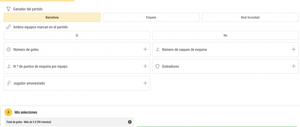Remove the Total de goles selection
The height and width of the screenshot is (127, 300).
pos(130,122)
